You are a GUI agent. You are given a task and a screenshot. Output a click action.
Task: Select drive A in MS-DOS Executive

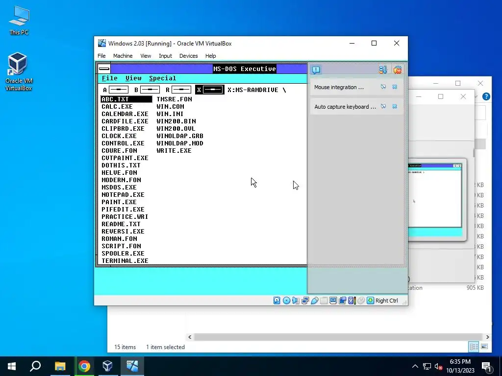116,90
